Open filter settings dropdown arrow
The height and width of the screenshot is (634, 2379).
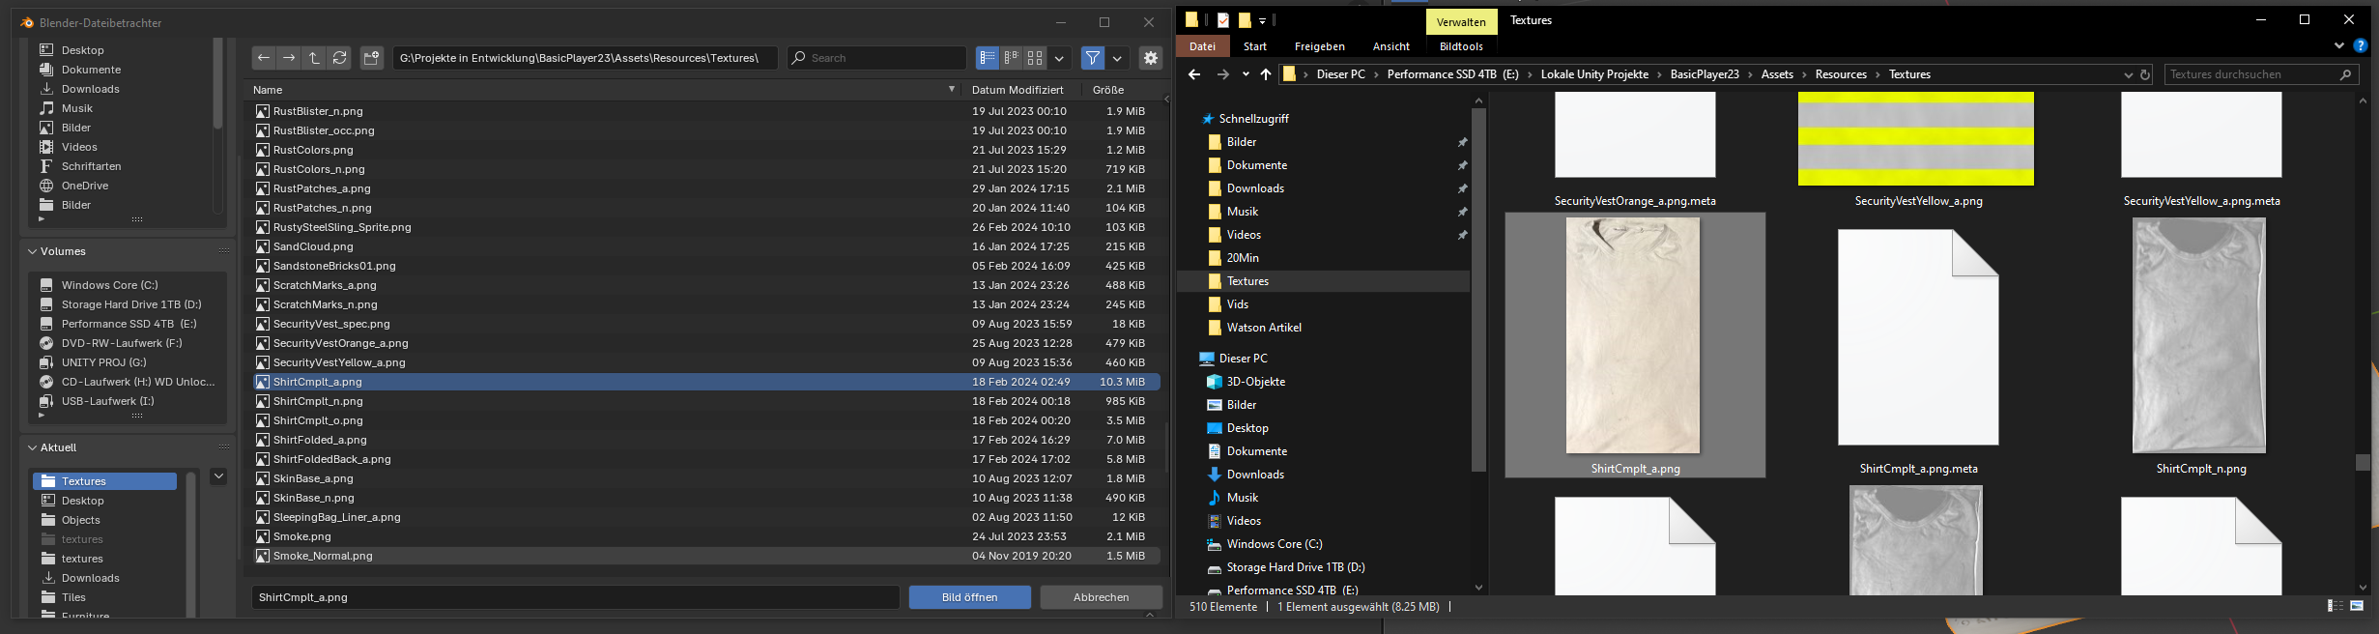[1117, 58]
